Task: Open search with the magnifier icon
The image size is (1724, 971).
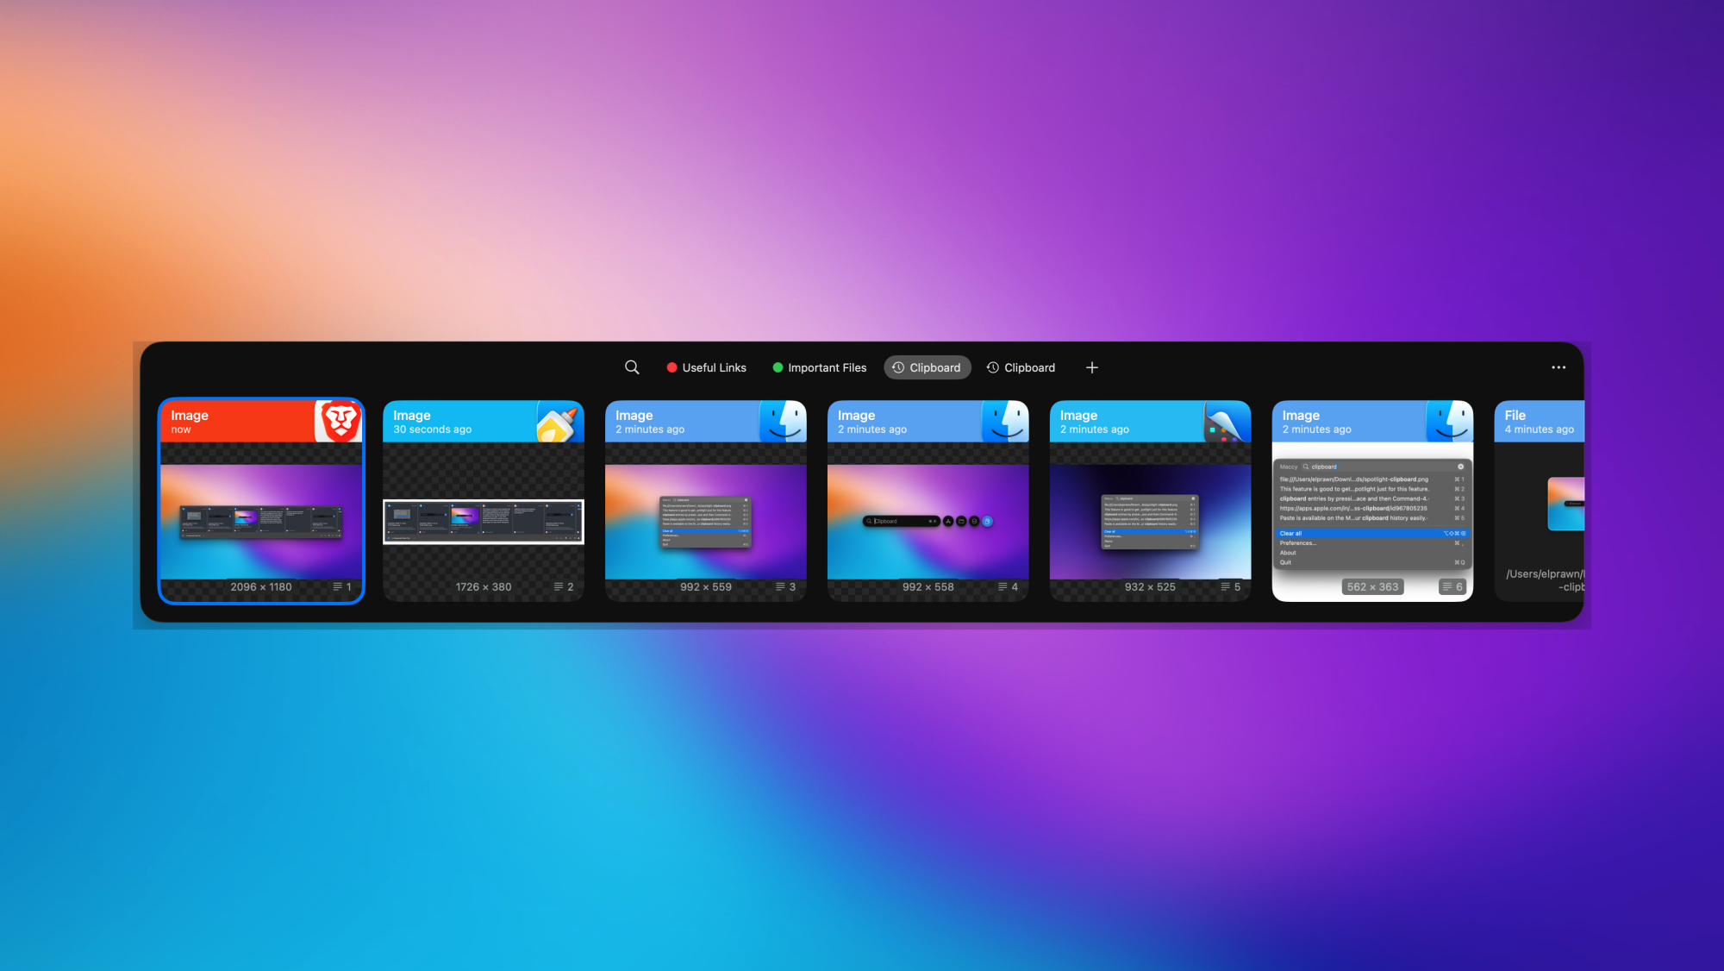Action: click(x=632, y=366)
